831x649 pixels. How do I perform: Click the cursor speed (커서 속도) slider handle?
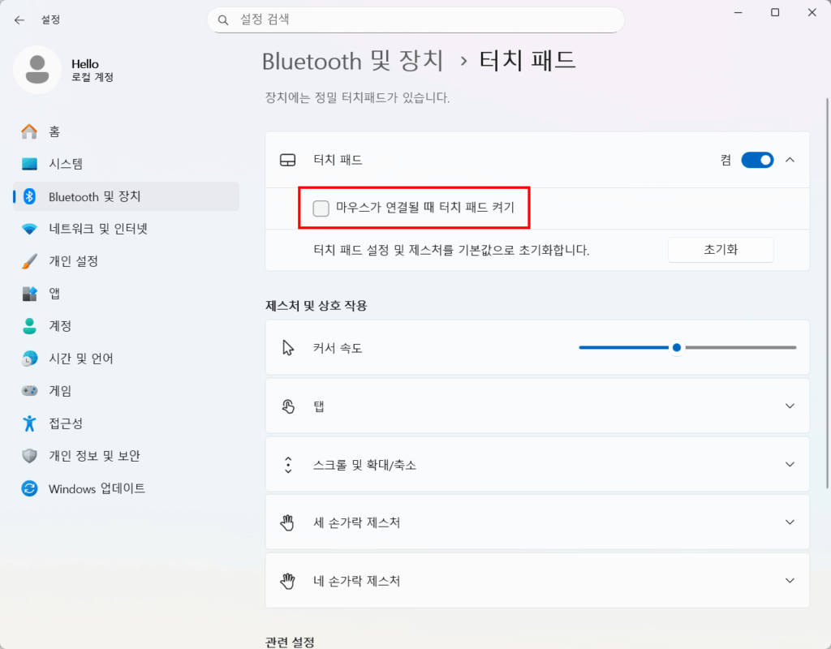(x=677, y=347)
